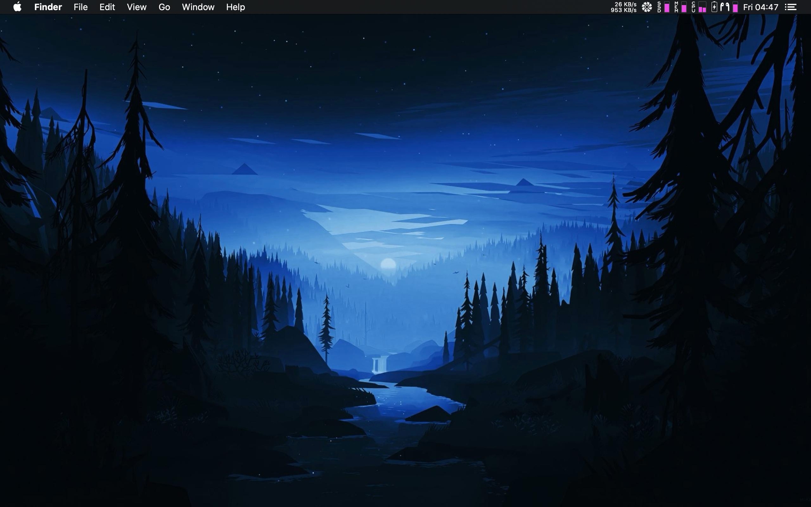The image size is (811, 507).
Task: Click the AirPods pink battery level bar
Action: [x=735, y=8]
